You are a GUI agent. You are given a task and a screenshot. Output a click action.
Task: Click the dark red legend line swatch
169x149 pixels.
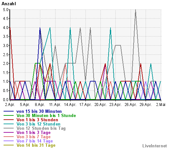[x=8, y=120]
